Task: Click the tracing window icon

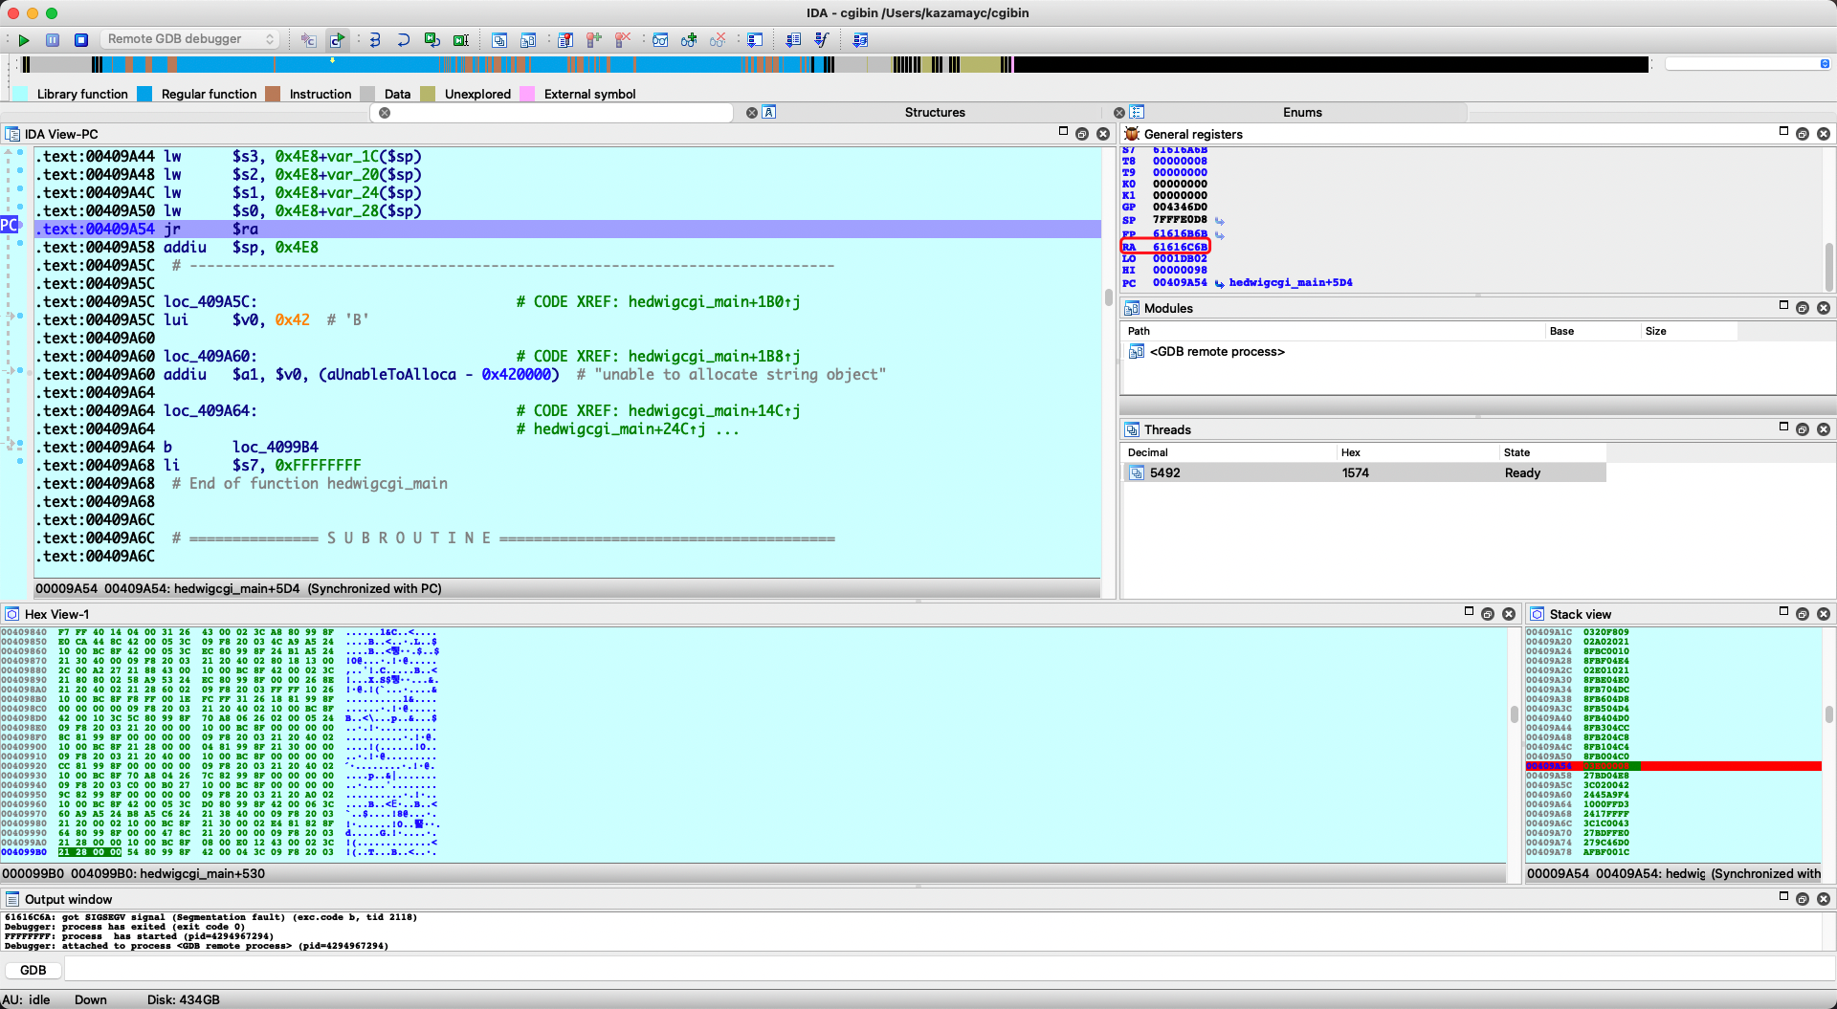Action: [793, 40]
